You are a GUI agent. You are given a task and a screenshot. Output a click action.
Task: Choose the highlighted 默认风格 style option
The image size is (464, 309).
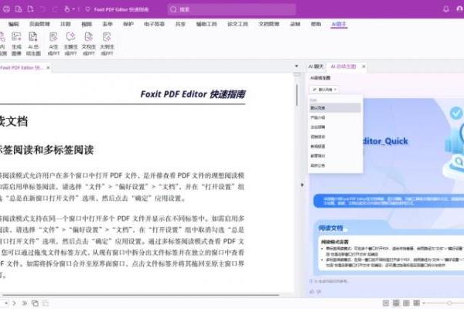[336, 108]
